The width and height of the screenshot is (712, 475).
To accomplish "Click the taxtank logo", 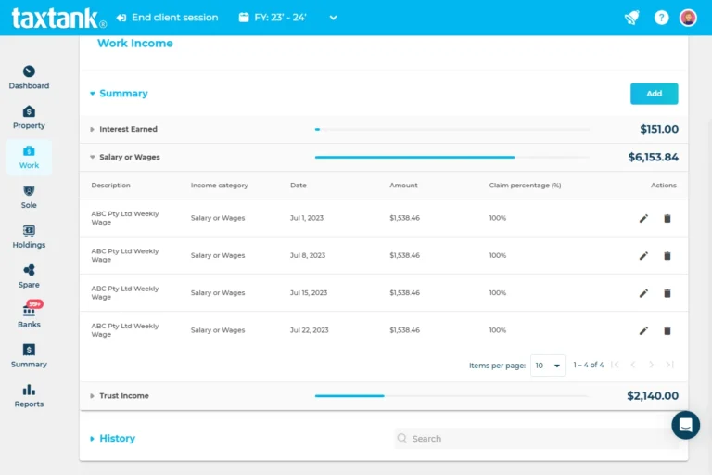I will coord(58,19).
